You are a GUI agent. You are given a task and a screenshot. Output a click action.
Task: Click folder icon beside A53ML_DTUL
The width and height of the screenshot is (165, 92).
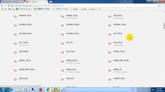click(x=110, y=52)
